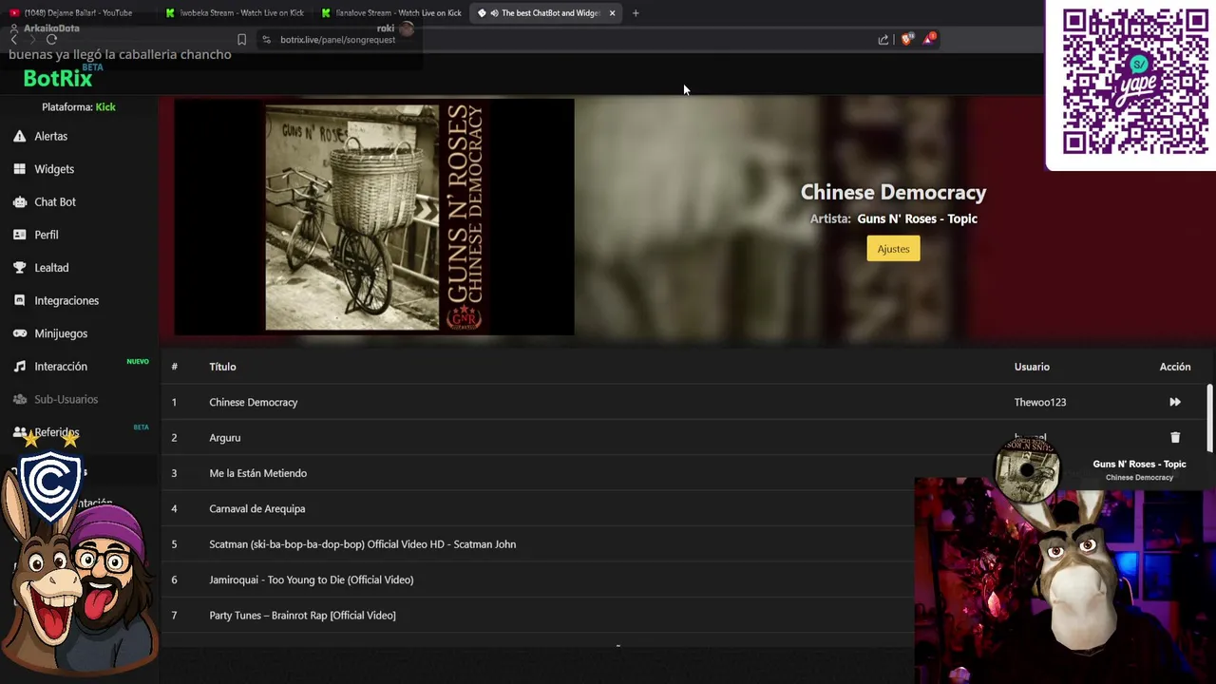This screenshot has width=1216, height=684.
Task: Click the Acción column header
Action: click(1175, 367)
